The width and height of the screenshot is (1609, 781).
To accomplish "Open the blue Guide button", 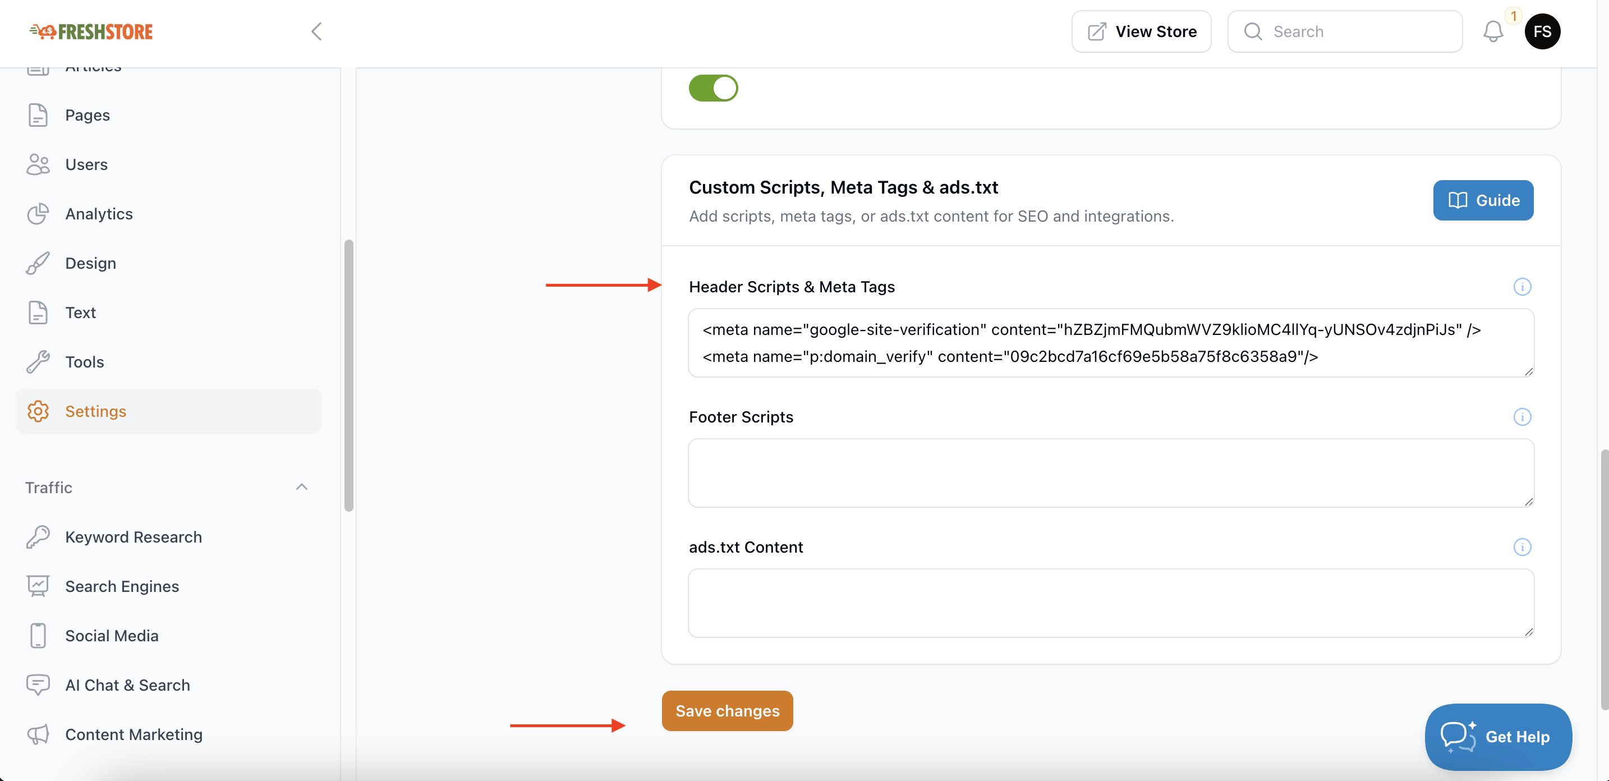I will (x=1482, y=200).
